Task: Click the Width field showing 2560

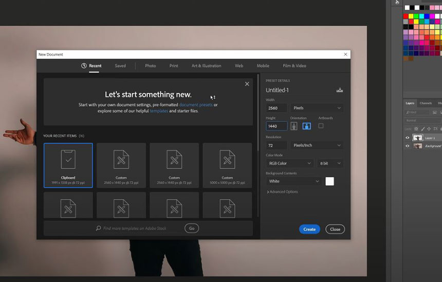Action: [277, 108]
